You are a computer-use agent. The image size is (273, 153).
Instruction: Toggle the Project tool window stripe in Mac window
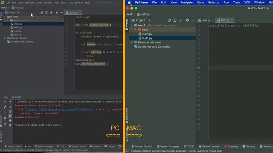(x=127, y=24)
